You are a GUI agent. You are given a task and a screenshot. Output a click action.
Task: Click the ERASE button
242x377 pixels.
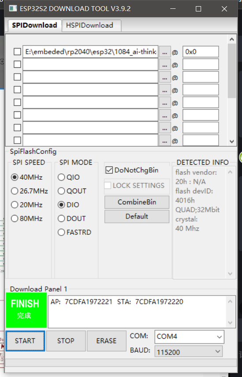(x=106, y=341)
